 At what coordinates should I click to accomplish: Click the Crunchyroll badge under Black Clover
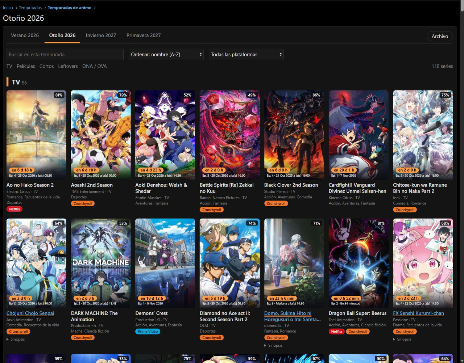coord(276,204)
